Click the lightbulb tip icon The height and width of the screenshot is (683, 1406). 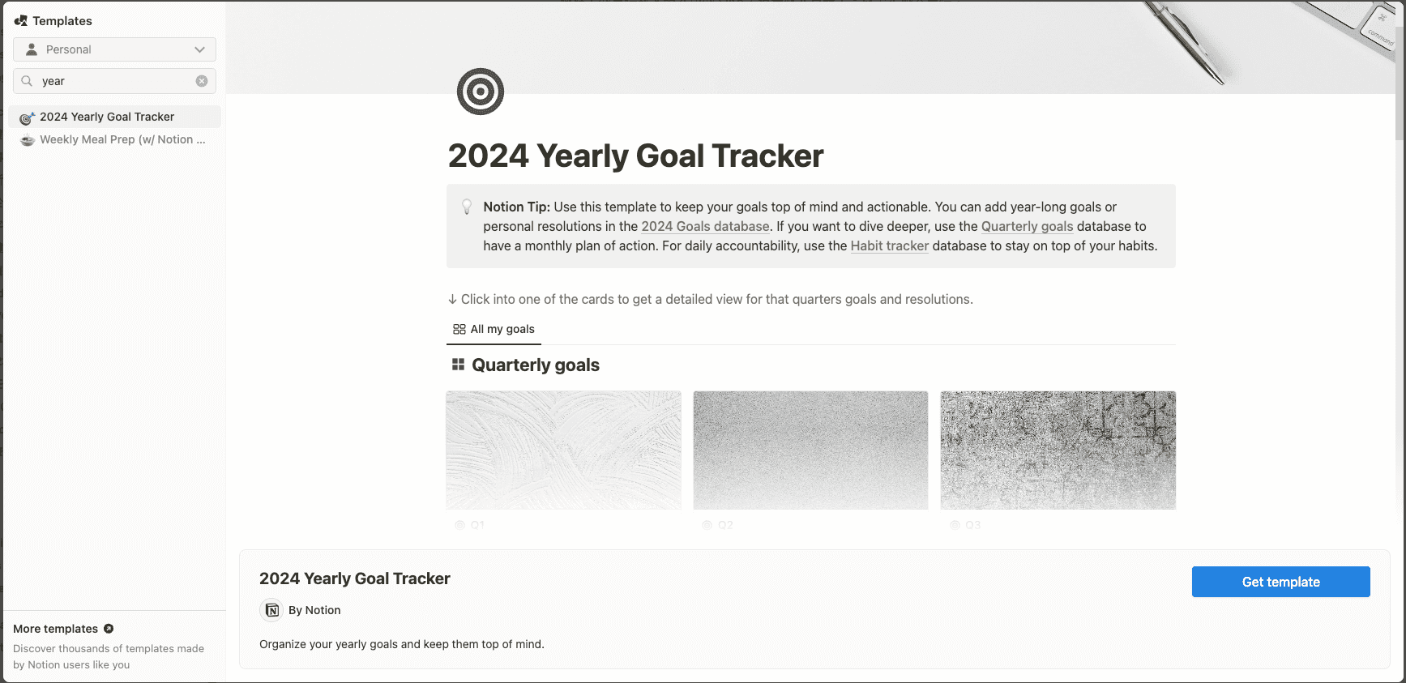click(x=467, y=207)
